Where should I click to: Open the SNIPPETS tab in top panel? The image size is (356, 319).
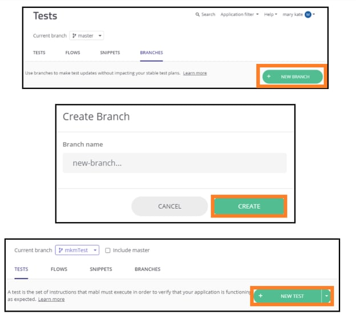click(110, 53)
